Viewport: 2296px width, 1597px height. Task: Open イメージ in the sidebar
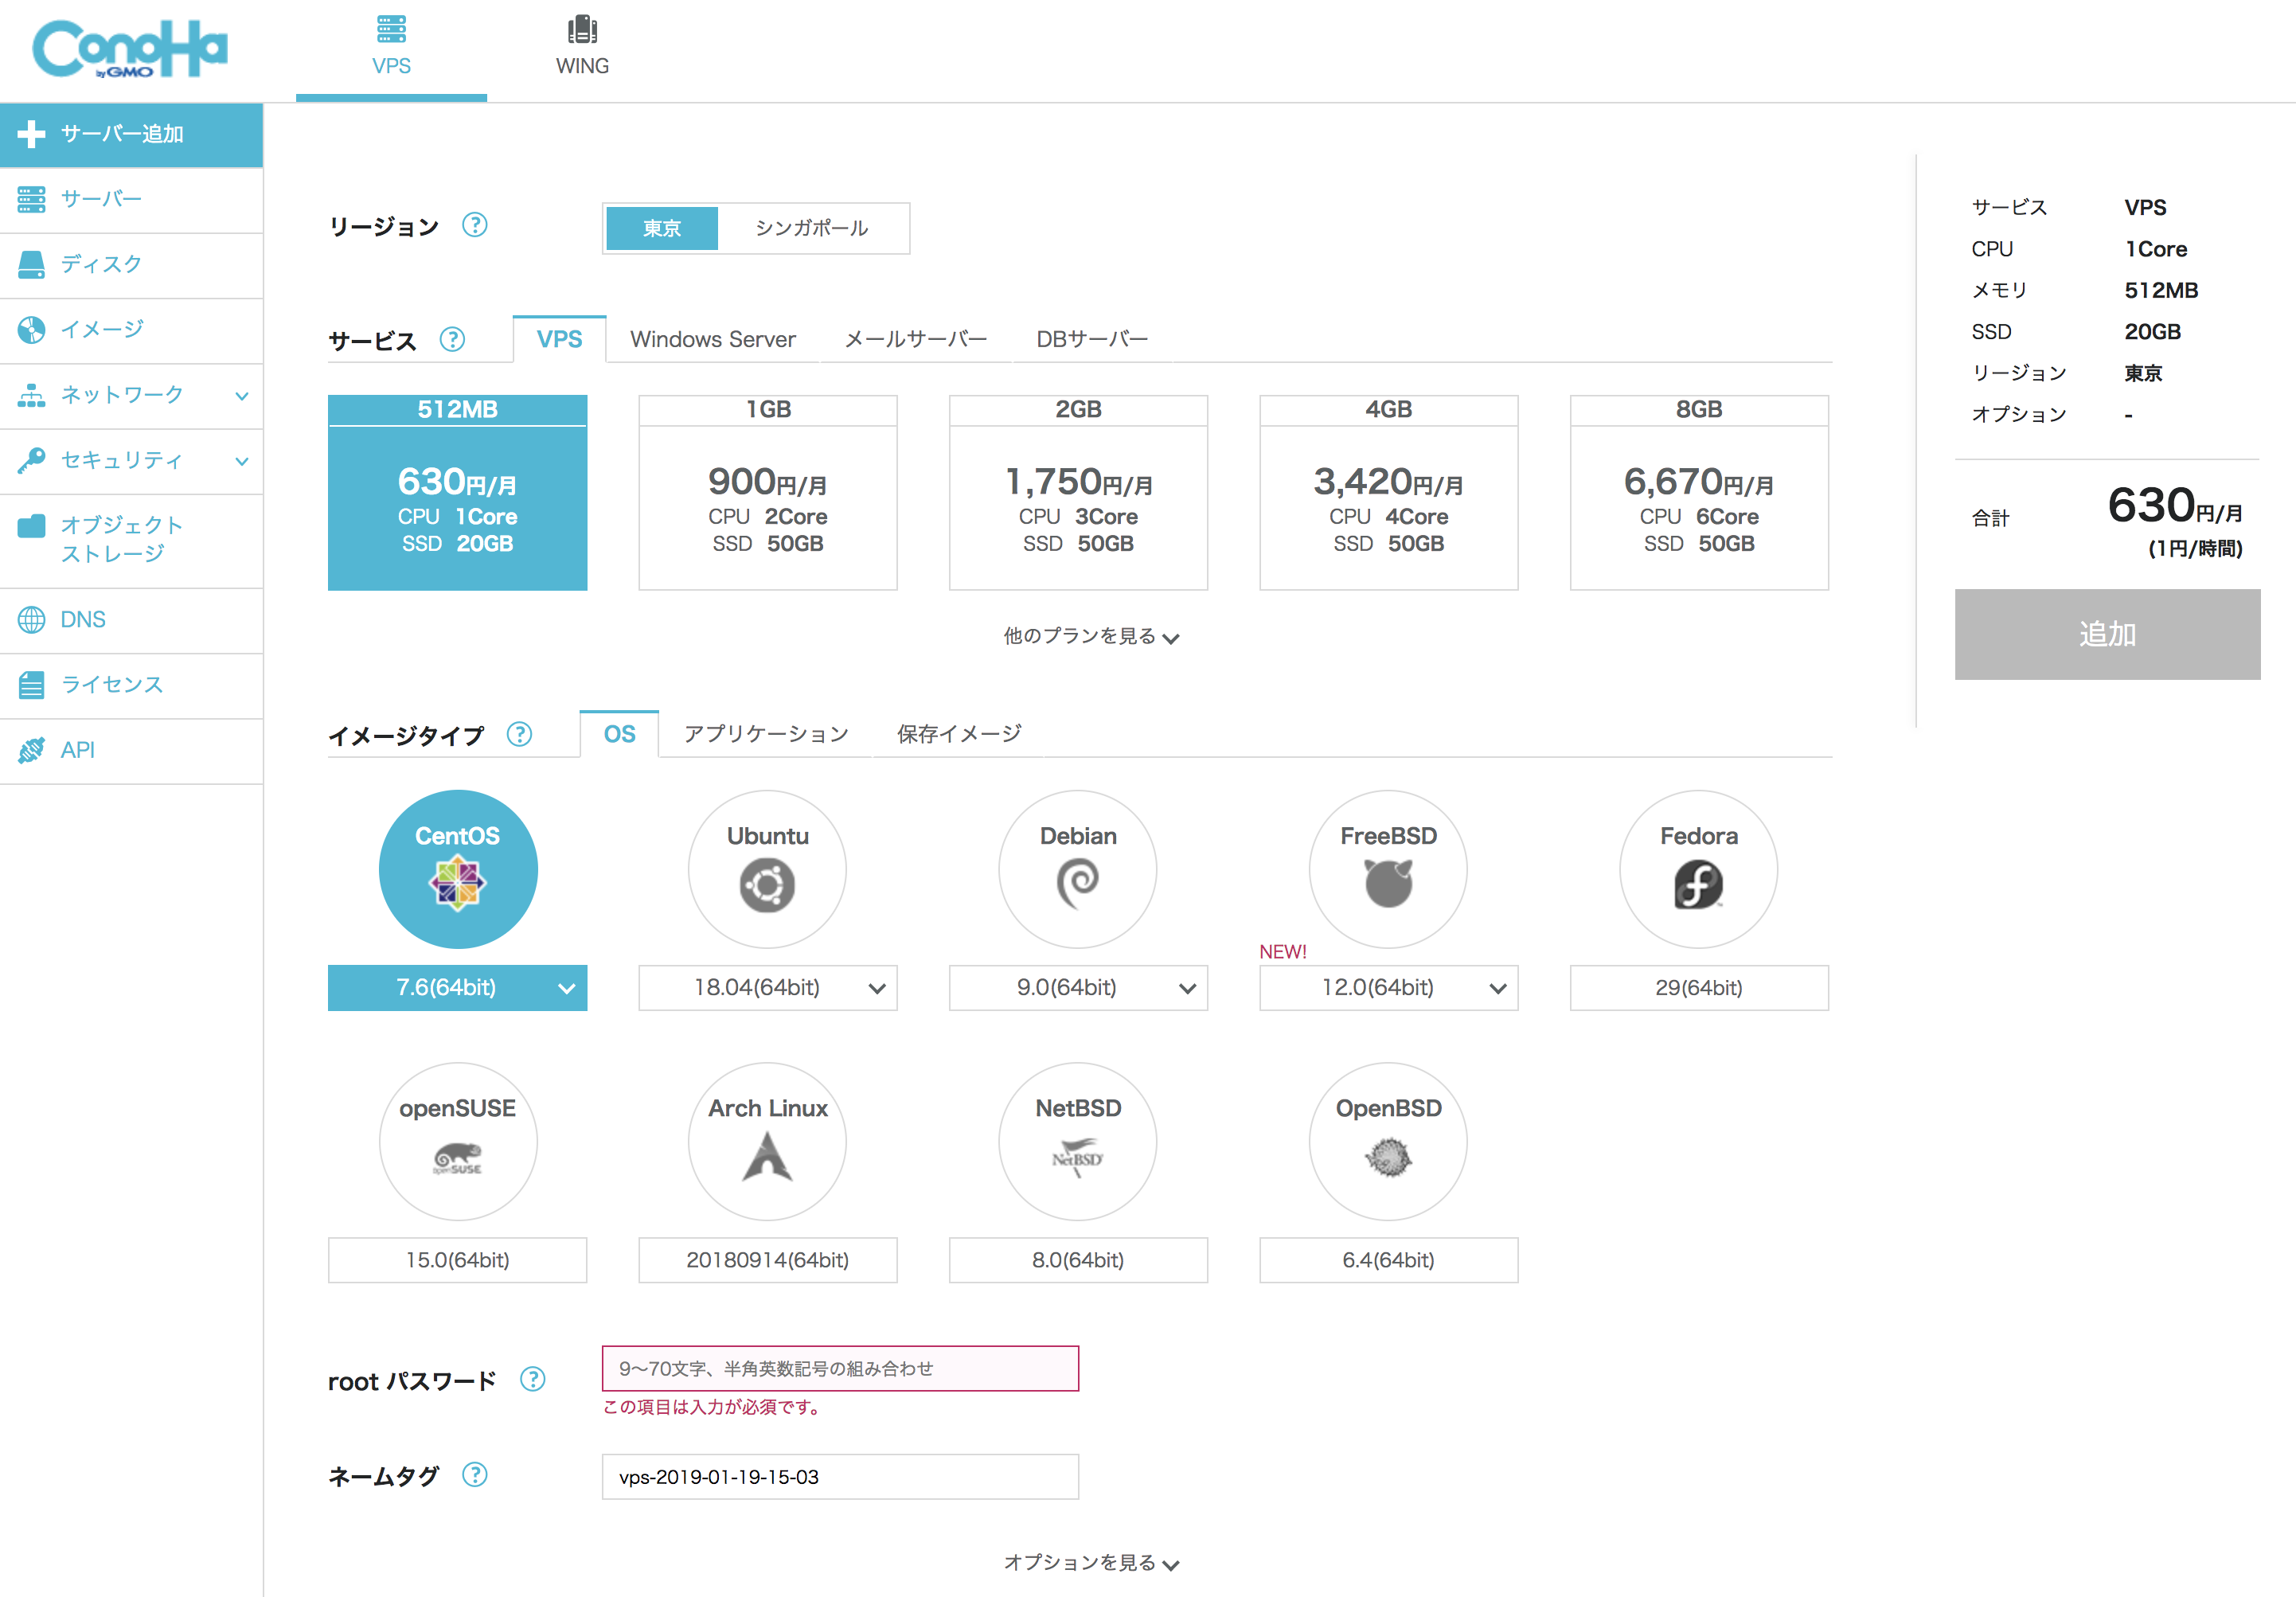(x=131, y=330)
